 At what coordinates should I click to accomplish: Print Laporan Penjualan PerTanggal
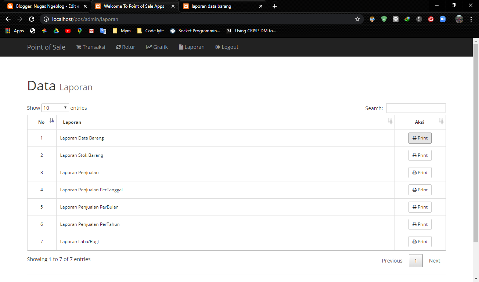[x=420, y=190]
